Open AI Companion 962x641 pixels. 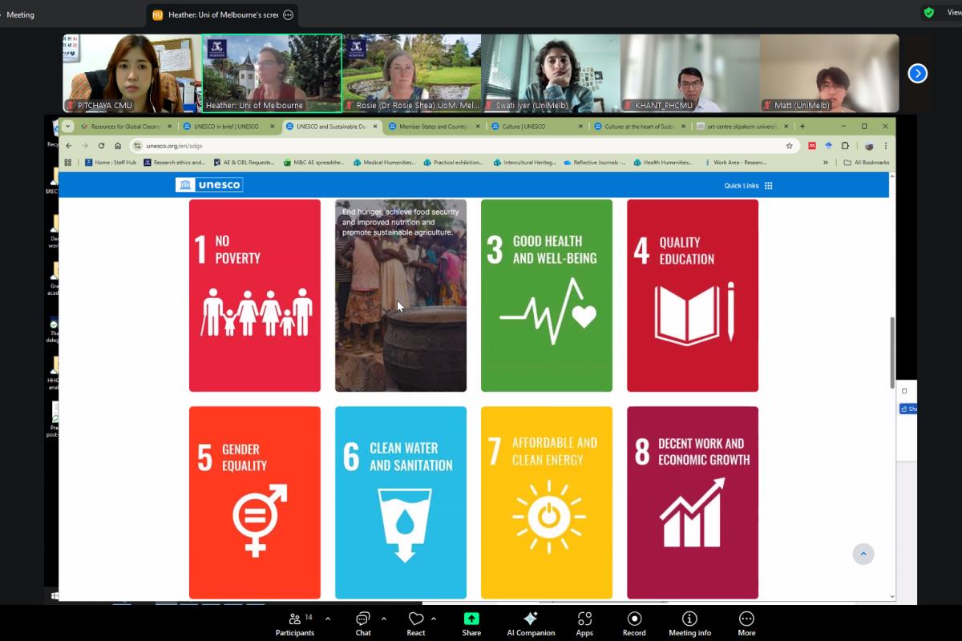530,623
